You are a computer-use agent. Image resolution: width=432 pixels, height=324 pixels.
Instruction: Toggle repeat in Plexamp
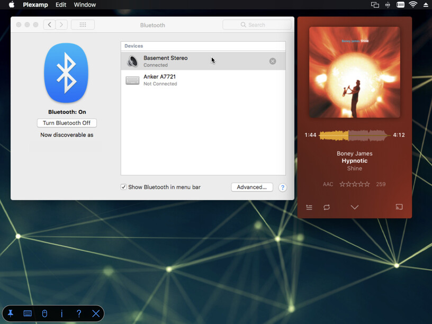click(x=327, y=207)
